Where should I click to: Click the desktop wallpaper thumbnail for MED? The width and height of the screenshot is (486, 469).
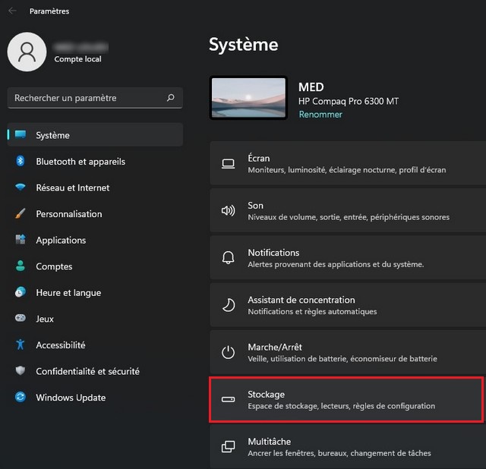(x=248, y=99)
